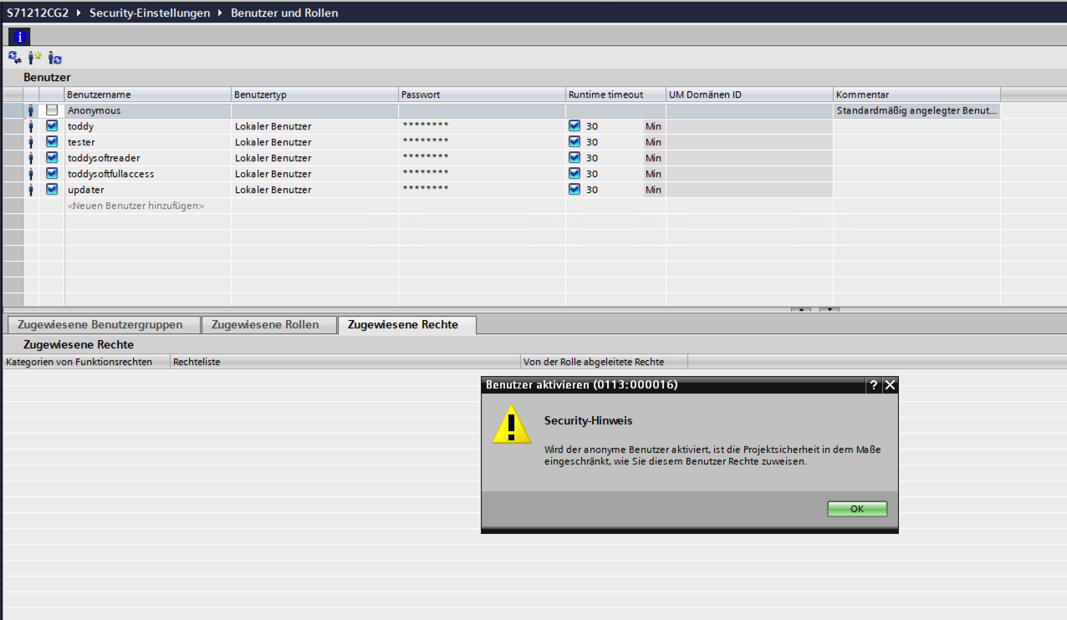Screen dimensions: 1067x620
Task: Click the UM Domänen ID column header
Action: [749, 94]
